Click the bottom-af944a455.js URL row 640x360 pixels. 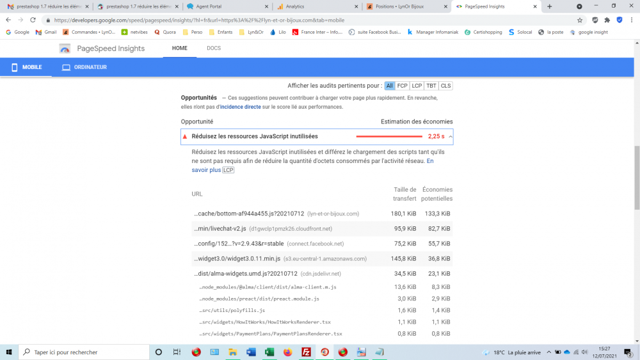322,214
